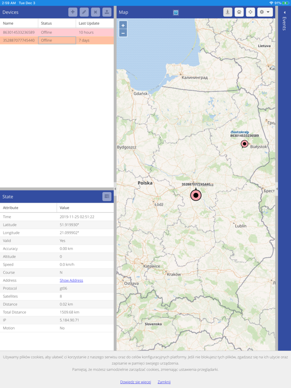Click the battery indicator in status bar
291x388 pixels.
[286, 3]
